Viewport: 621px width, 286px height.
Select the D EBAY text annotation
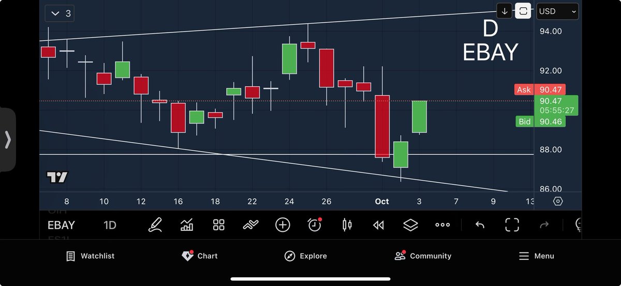coord(490,40)
